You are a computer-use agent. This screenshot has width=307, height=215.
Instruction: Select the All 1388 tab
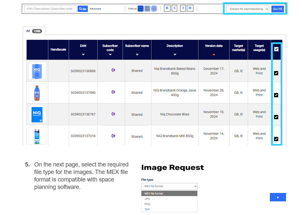tap(34, 31)
